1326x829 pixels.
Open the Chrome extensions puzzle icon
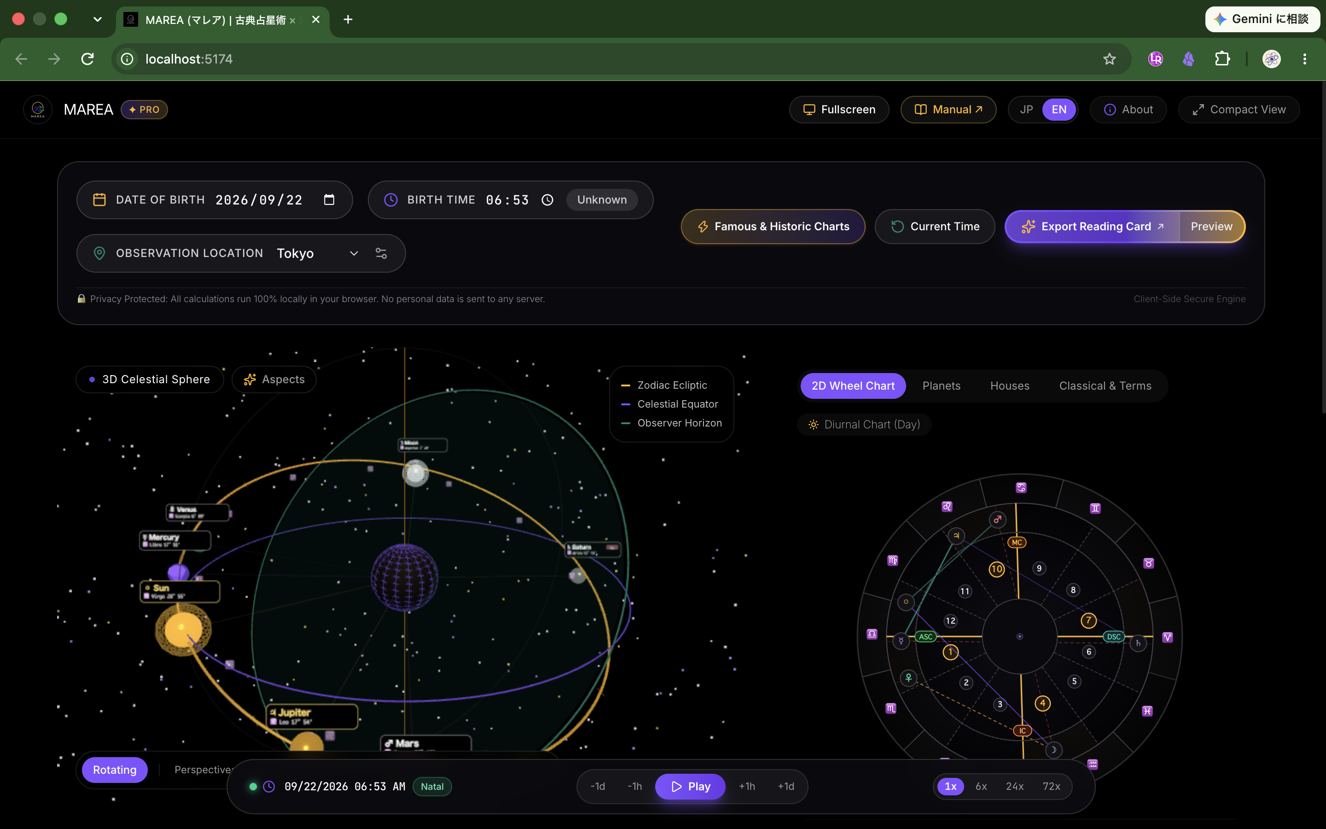pyautogui.click(x=1222, y=58)
